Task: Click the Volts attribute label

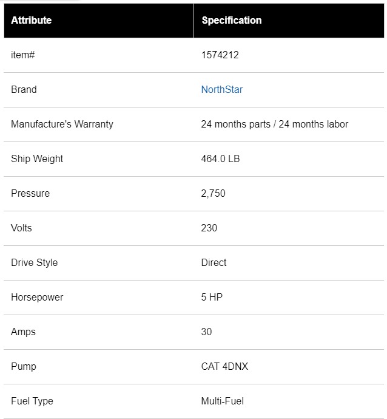Action: [x=21, y=228]
